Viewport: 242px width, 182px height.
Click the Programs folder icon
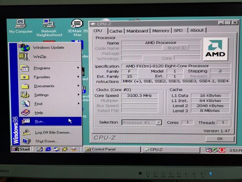point(25,68)
